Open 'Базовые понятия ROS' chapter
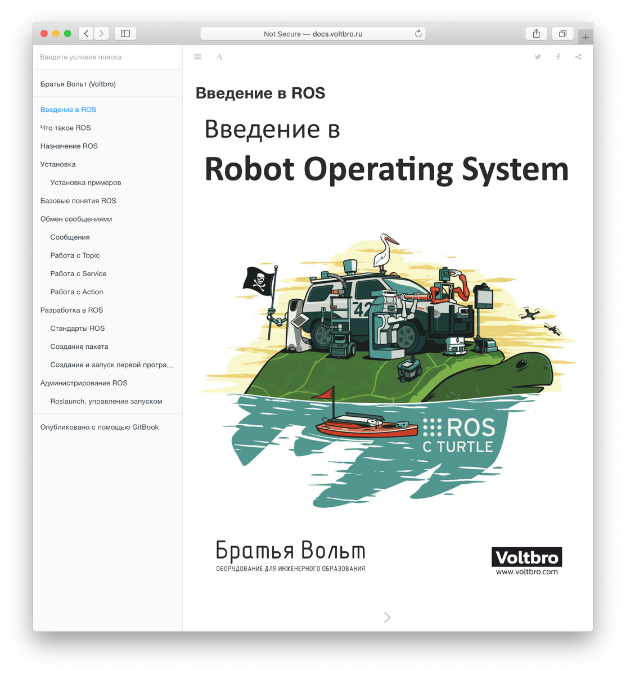This screenshot has width=626, height=675. point(107,201)
